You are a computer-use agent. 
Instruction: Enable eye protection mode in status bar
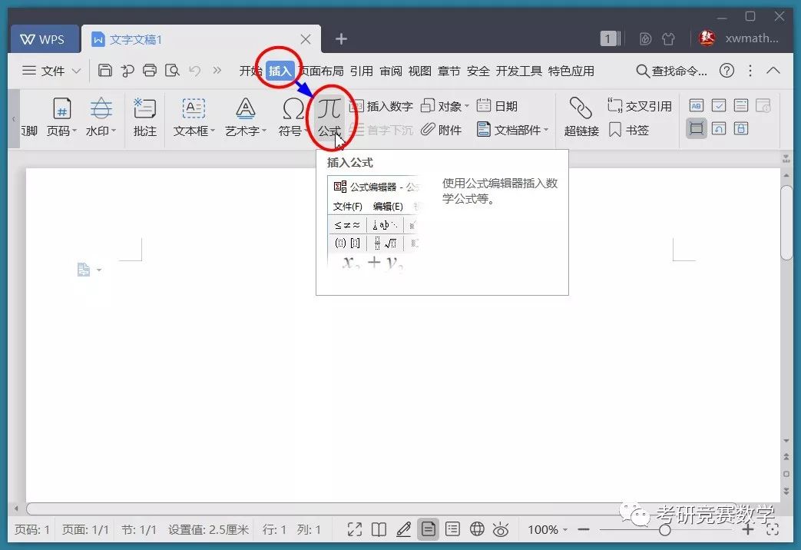click(x=501, y=529)
